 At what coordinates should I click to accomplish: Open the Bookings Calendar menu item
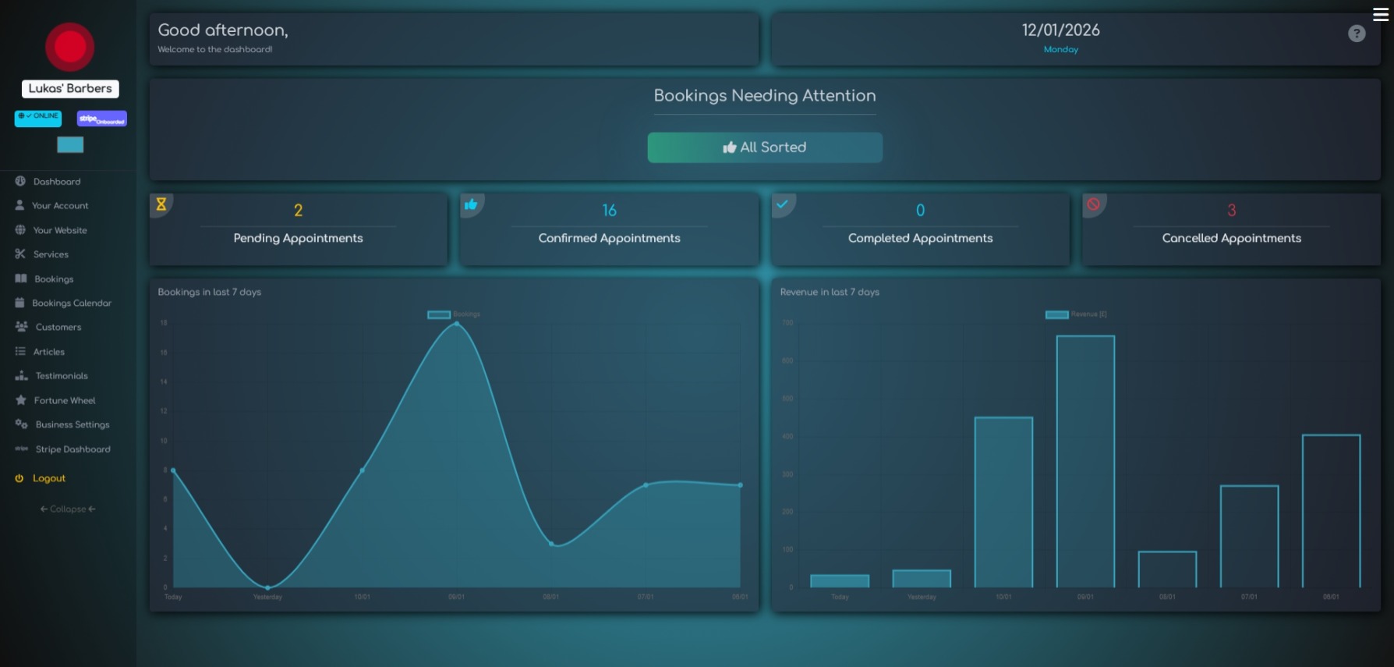(x=72, y=303)
